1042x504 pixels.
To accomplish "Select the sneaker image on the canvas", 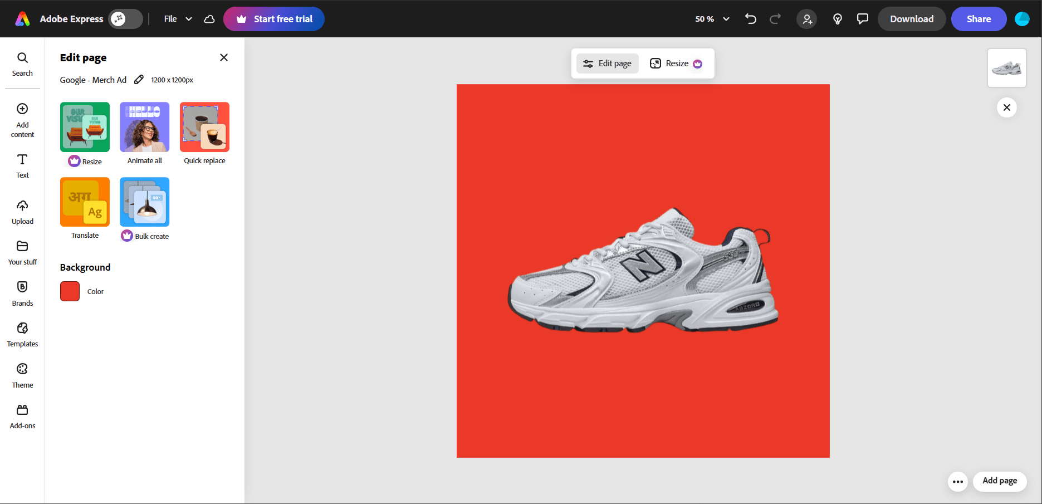I will 643,271.
